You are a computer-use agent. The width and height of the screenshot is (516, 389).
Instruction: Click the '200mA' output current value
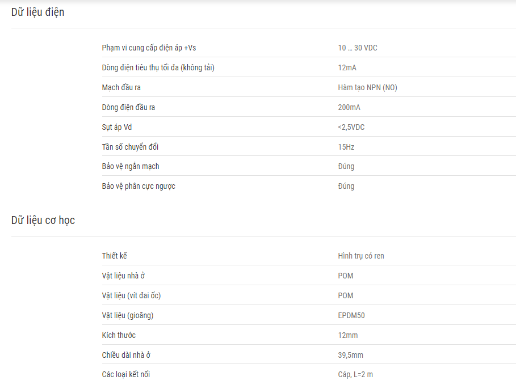(x=349, y=108)
